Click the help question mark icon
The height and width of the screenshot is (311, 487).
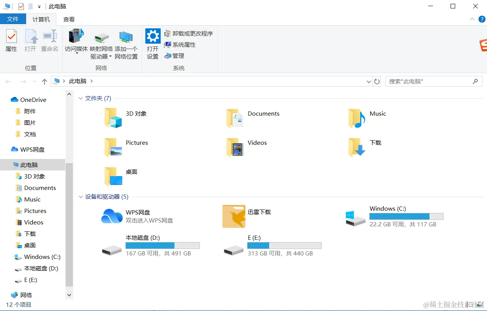[482, 19]
